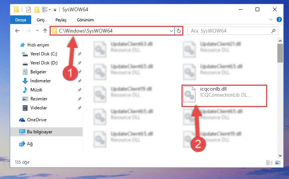Open the Paylaş ribbon tab
Screen dimensions: 289x179
point(61,20)
